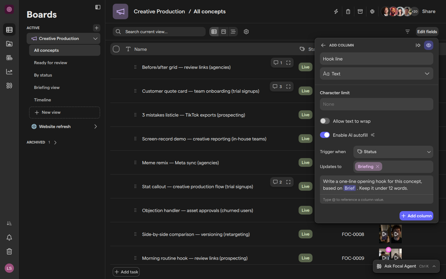The width and height of the screenshot is (446, 279).
Task: Open the Focal agent icon in left rail
Action: (x=9, y=86)
